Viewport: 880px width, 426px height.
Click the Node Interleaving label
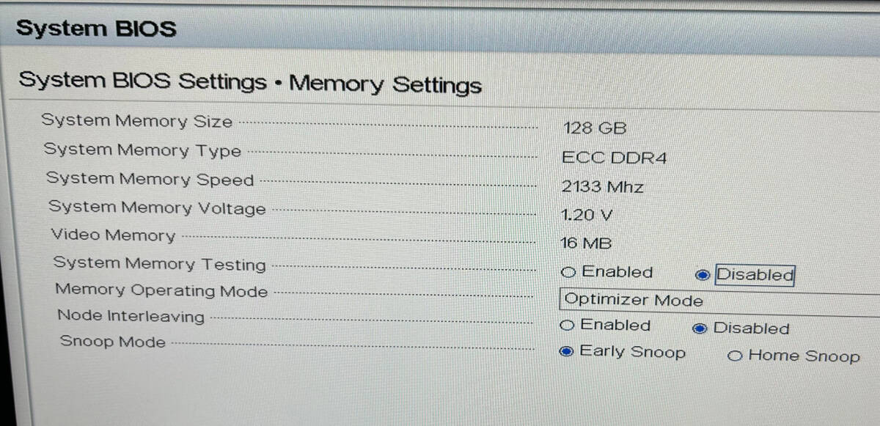pyautogui.click(x=131, y=316)
